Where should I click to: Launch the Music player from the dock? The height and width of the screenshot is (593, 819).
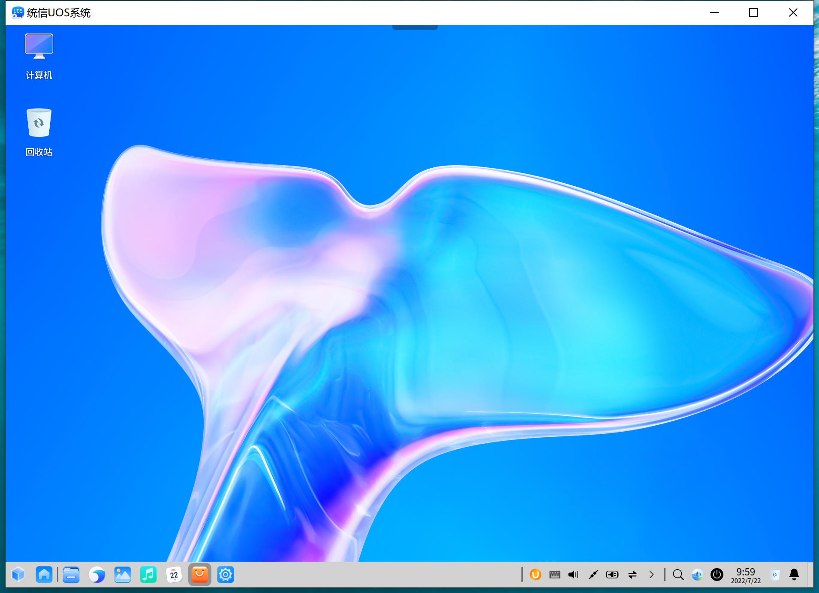148,575
